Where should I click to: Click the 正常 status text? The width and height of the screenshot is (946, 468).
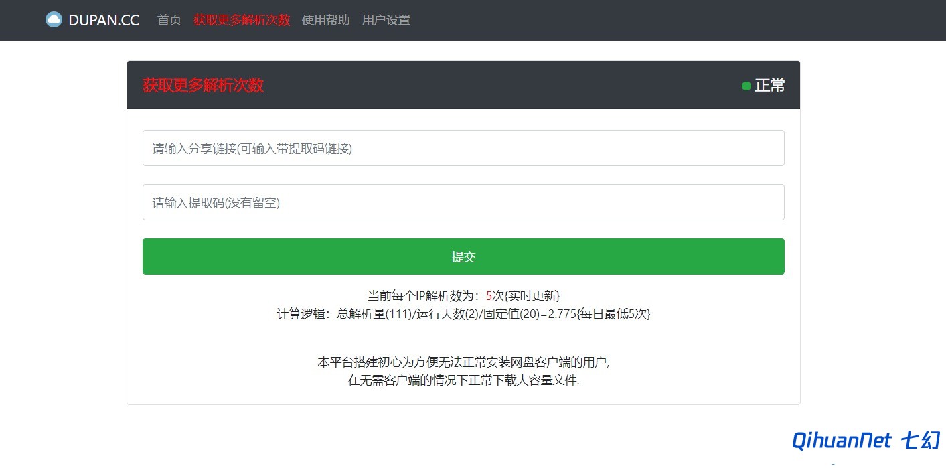770,86
